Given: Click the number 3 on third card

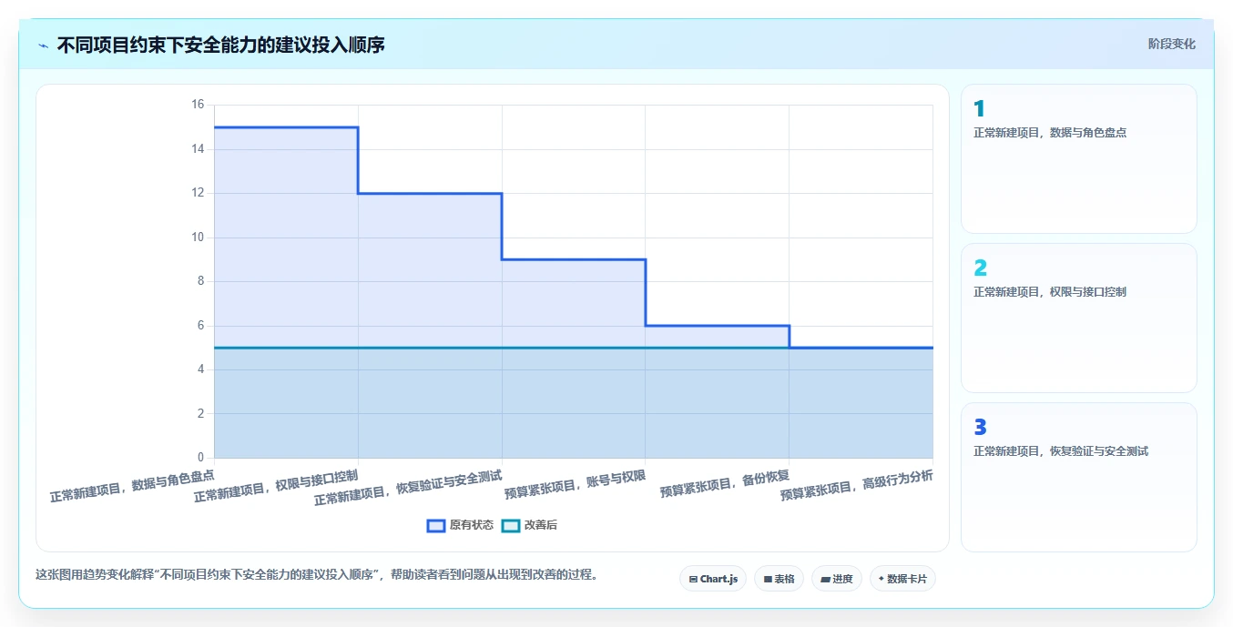Looking at the screenshot, I should click(980, 427).
